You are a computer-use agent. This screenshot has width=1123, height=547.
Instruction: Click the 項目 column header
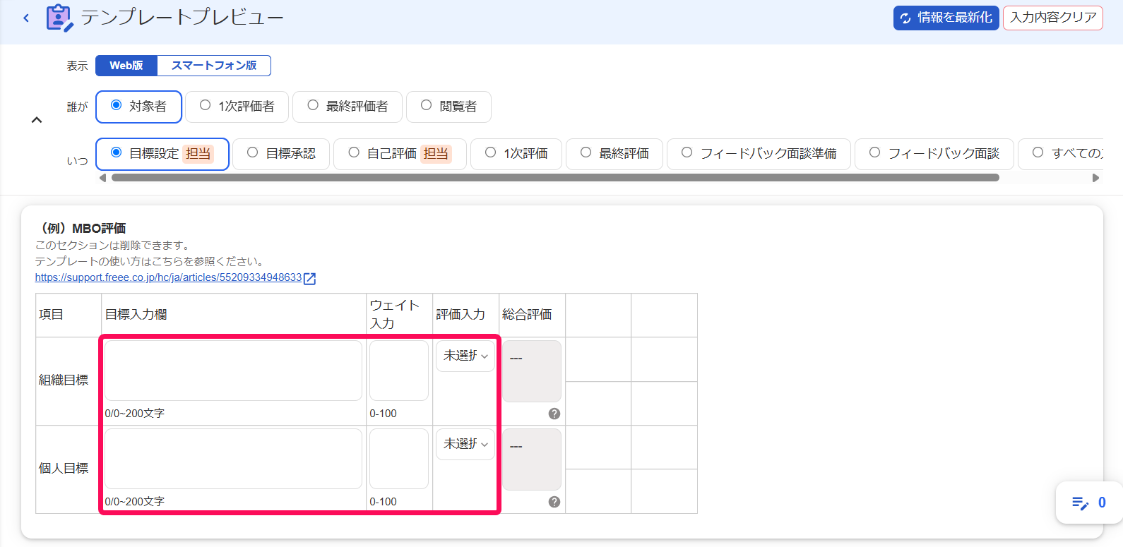point(51,315)
